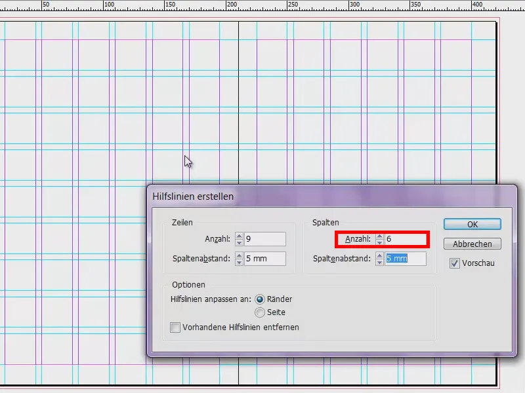Decrease the Zeilen Spaltenabstand value

tap(239, 261)
